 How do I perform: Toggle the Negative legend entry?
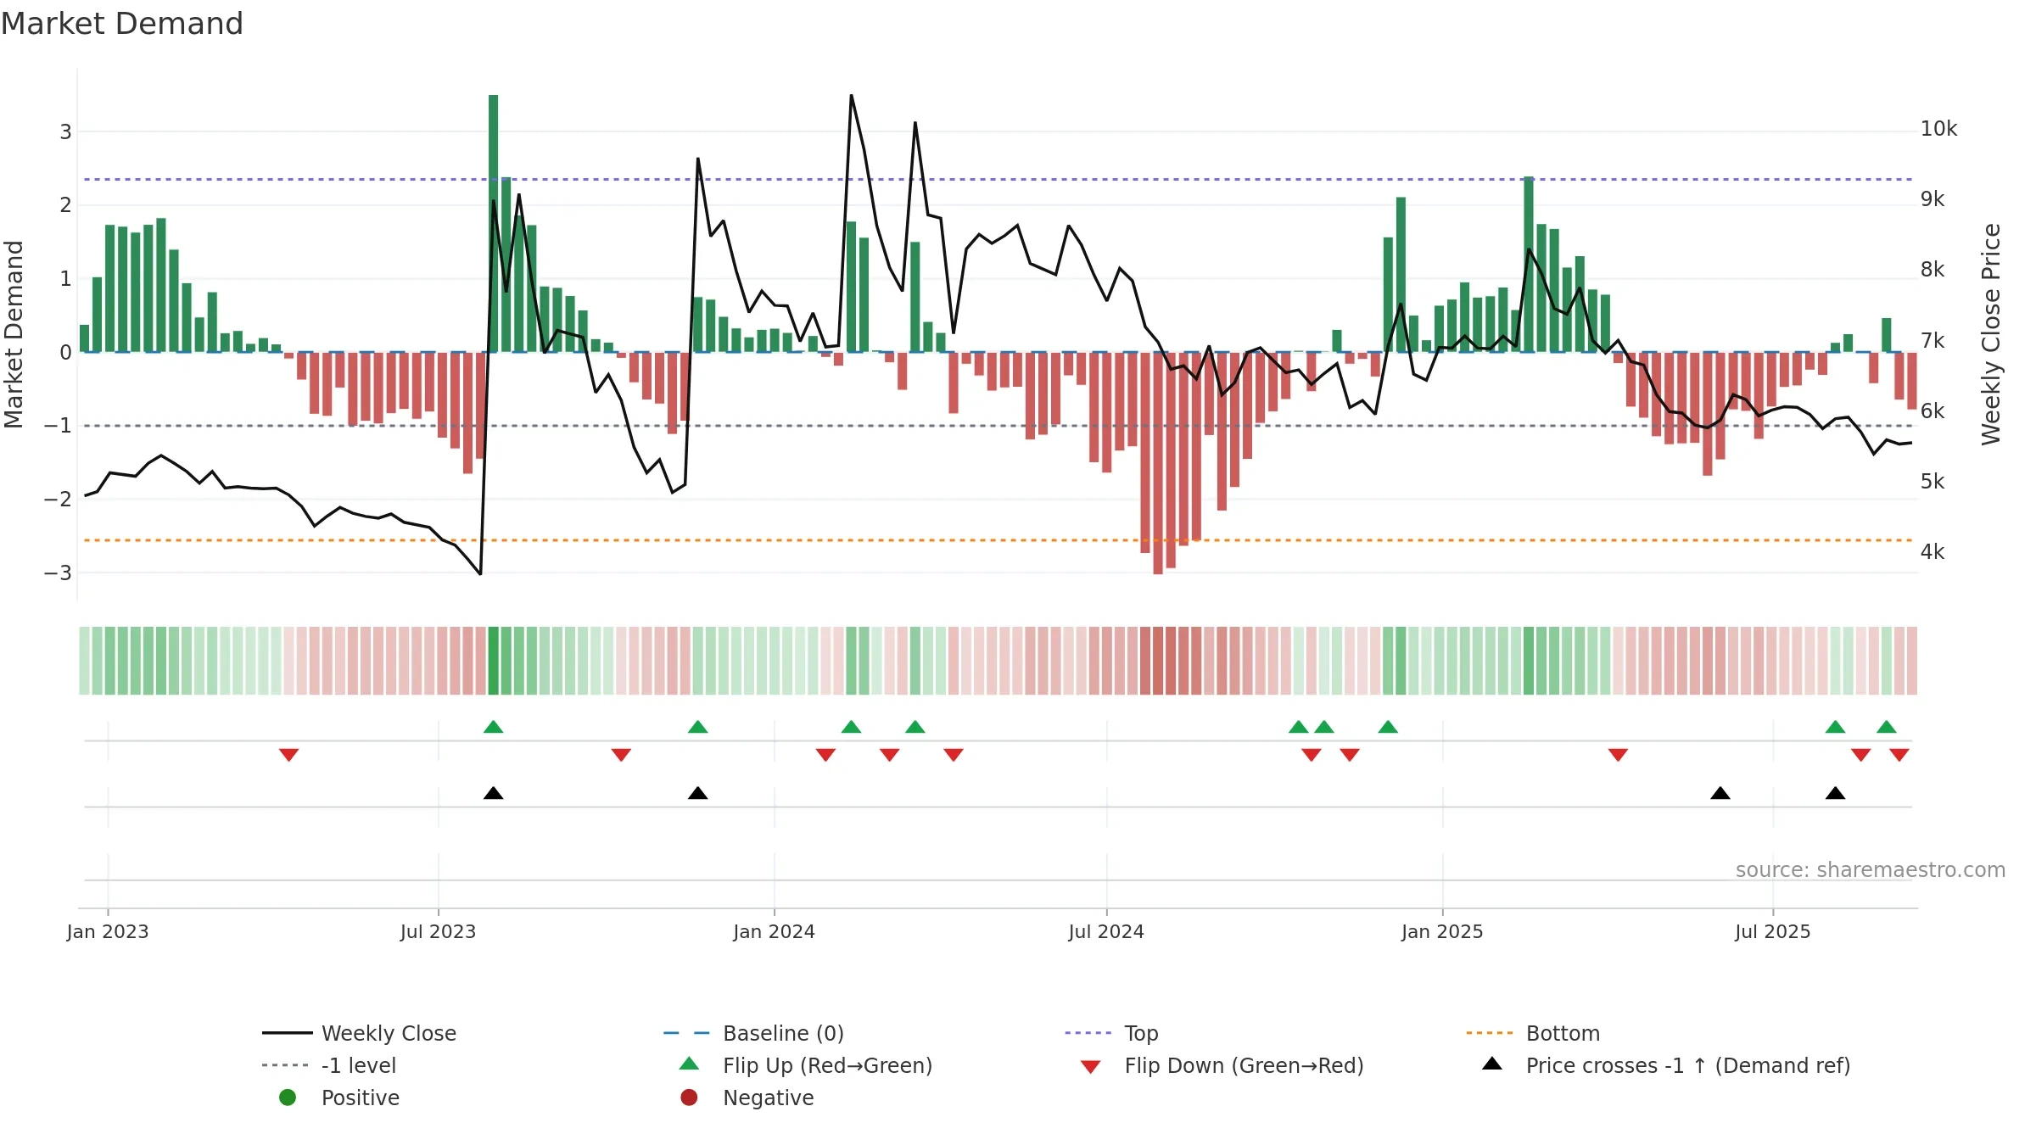[747, 1098]
